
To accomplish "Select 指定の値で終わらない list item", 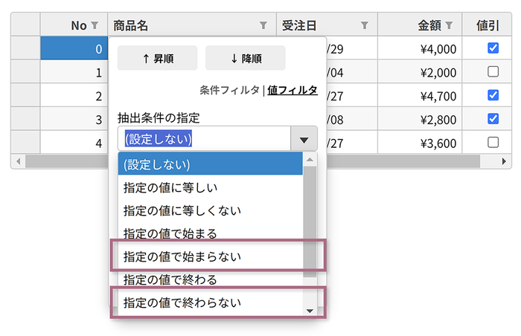I will click(x=182, y=303).
